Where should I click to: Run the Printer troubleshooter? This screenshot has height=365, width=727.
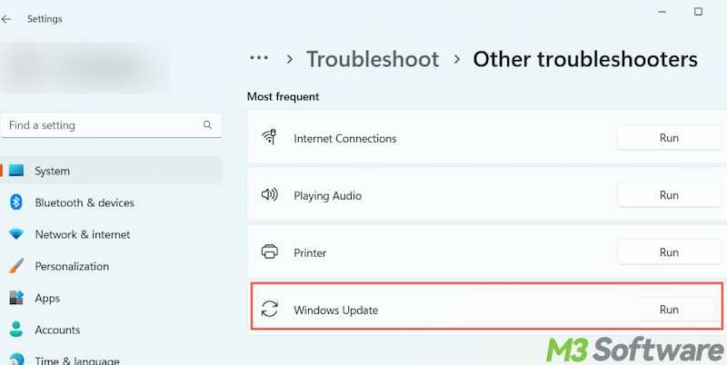click(x=669, y=252)
